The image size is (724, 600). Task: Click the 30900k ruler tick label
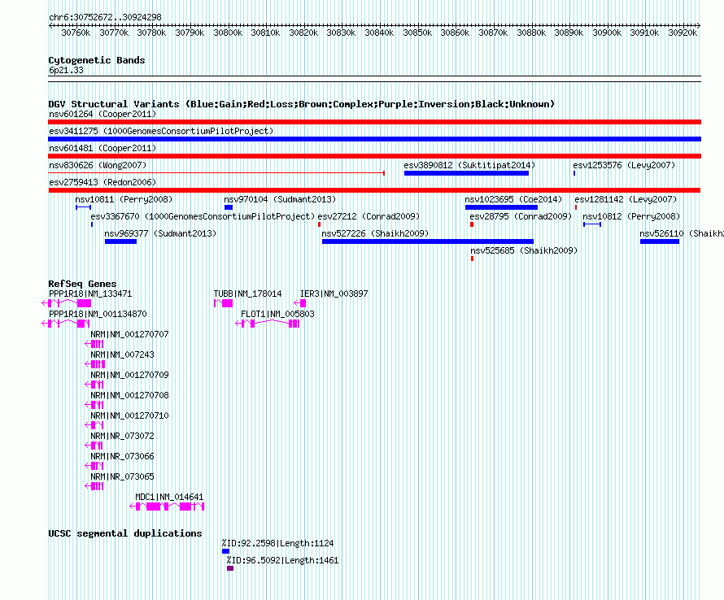pos(607,33)
